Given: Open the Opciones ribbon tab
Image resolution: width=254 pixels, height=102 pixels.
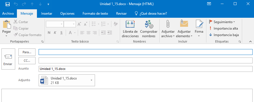Looking at the screenshot, I should click(x=67, y=14).
